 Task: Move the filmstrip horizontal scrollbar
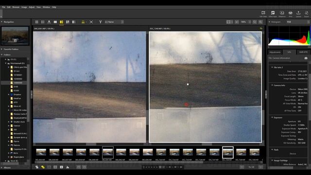click(119, 162)
